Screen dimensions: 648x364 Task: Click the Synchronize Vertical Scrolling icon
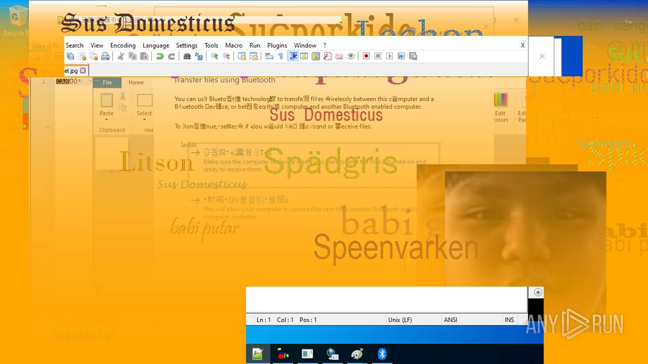(x=241, y=56)
